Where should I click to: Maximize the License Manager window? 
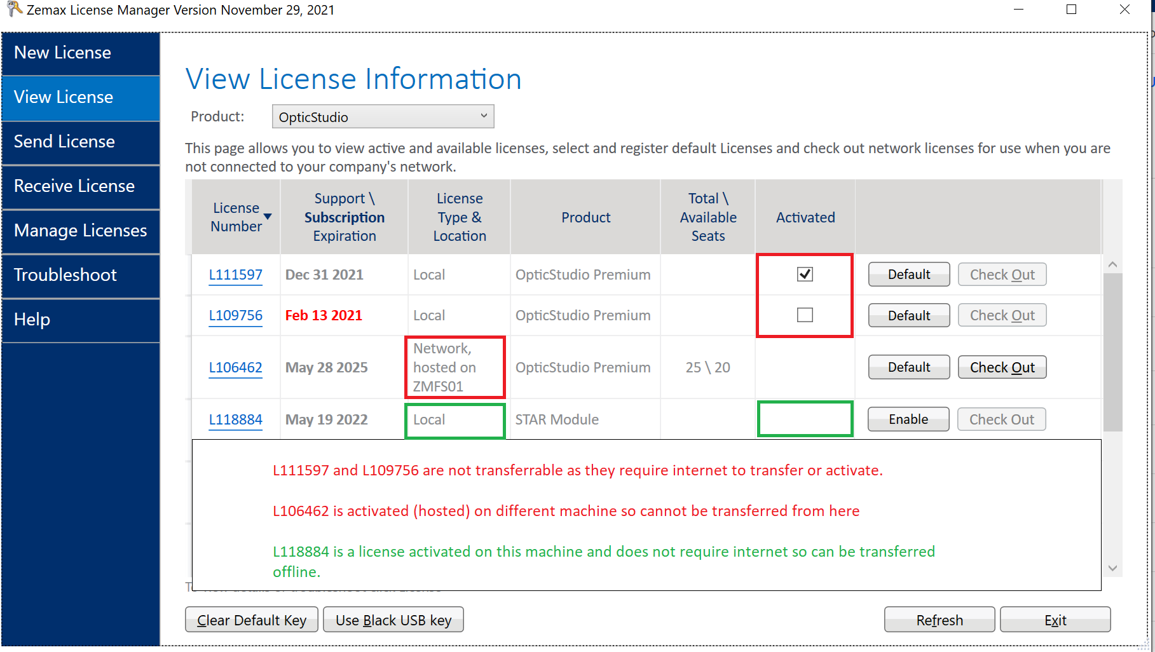pyautogui.click(x=1071, y=9)
